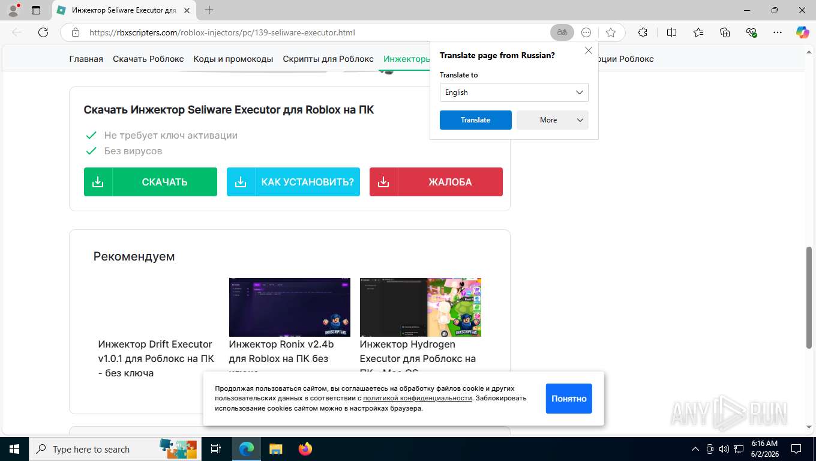Click the profile avatar icon
Viewport: 816px width, 461px height.
pos(13,10)
